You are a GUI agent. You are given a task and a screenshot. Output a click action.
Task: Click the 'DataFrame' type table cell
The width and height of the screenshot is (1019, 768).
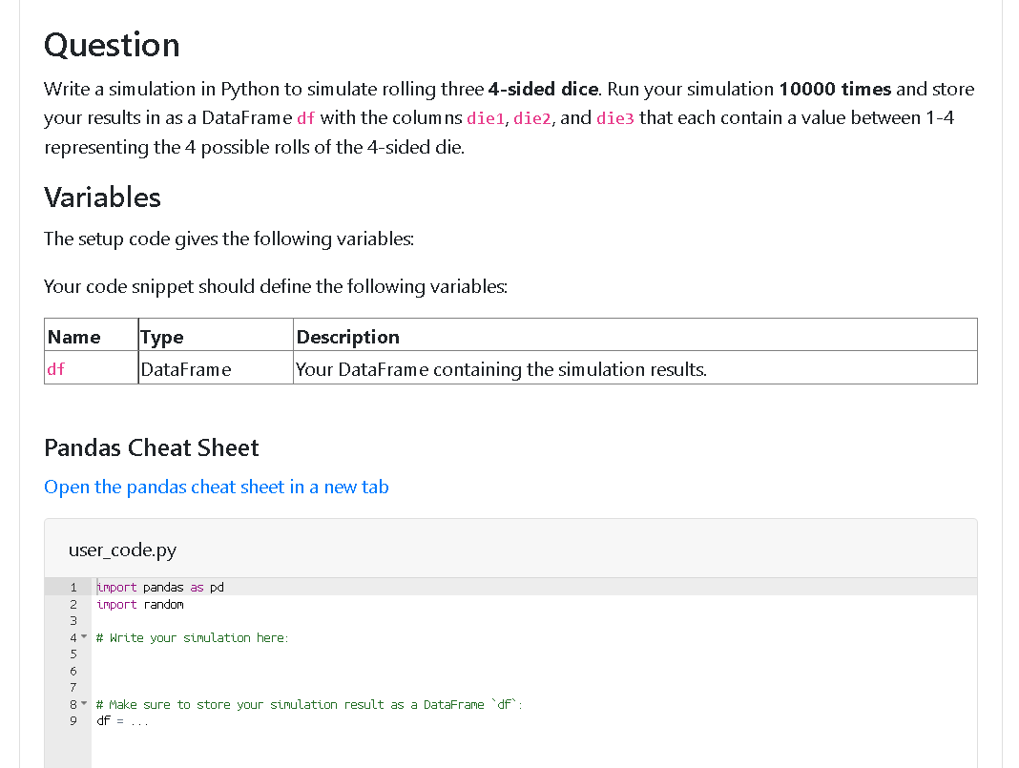click(x=186, y=369)
